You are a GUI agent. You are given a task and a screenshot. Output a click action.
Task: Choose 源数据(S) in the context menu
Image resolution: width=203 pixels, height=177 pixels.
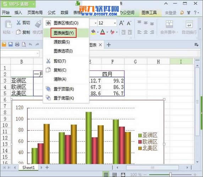click(x=62, y=42)
